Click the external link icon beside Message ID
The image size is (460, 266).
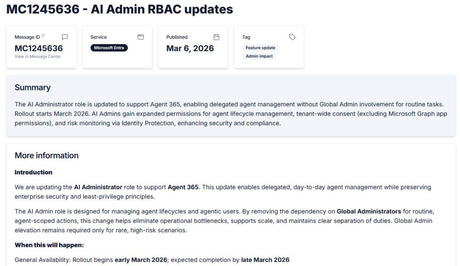pos(43,36)
